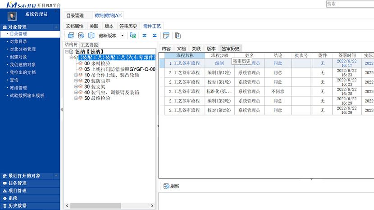Collapse the 德纳 root tree node
374x210 pixels.
(66, 52)
